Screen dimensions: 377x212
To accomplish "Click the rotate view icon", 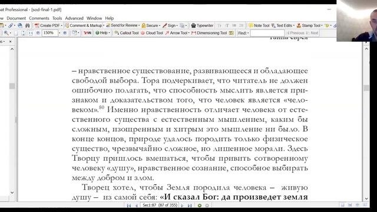I will pos(74,33).
